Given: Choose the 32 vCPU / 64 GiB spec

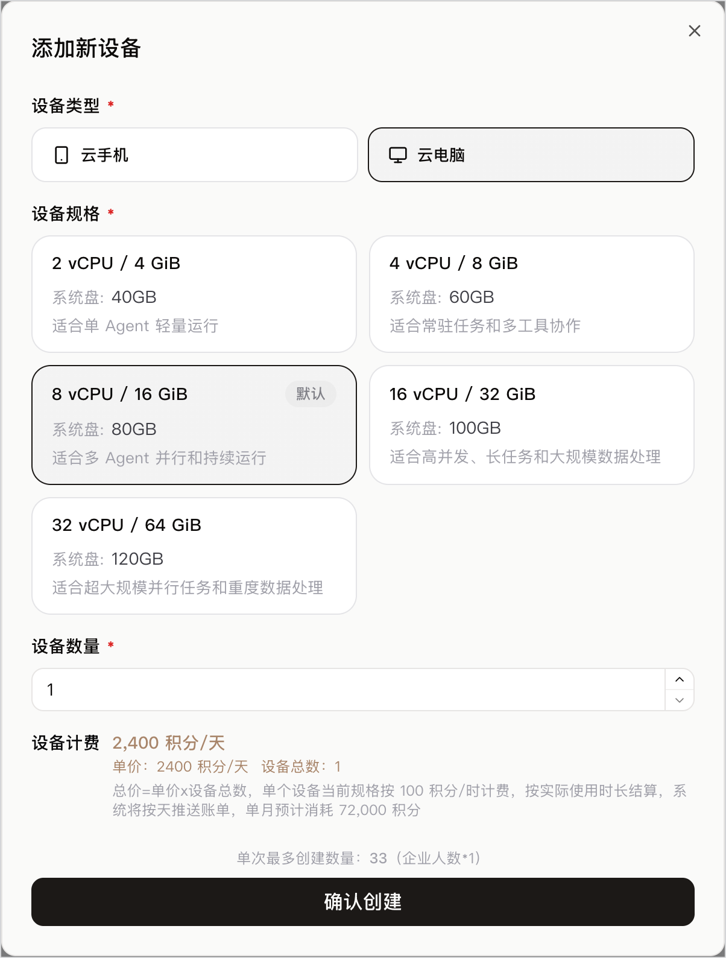Looking at the screenshot, I should pyautogui.click(x=194, y=556).
